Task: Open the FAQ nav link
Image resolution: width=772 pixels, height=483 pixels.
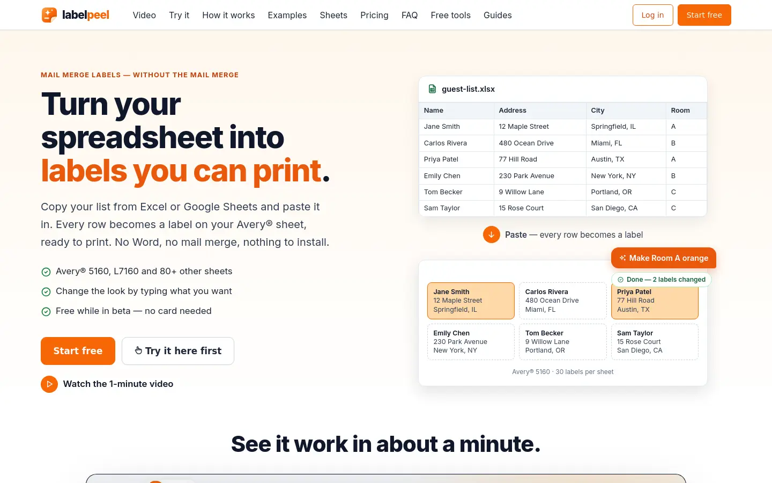Action: (410, 15)
